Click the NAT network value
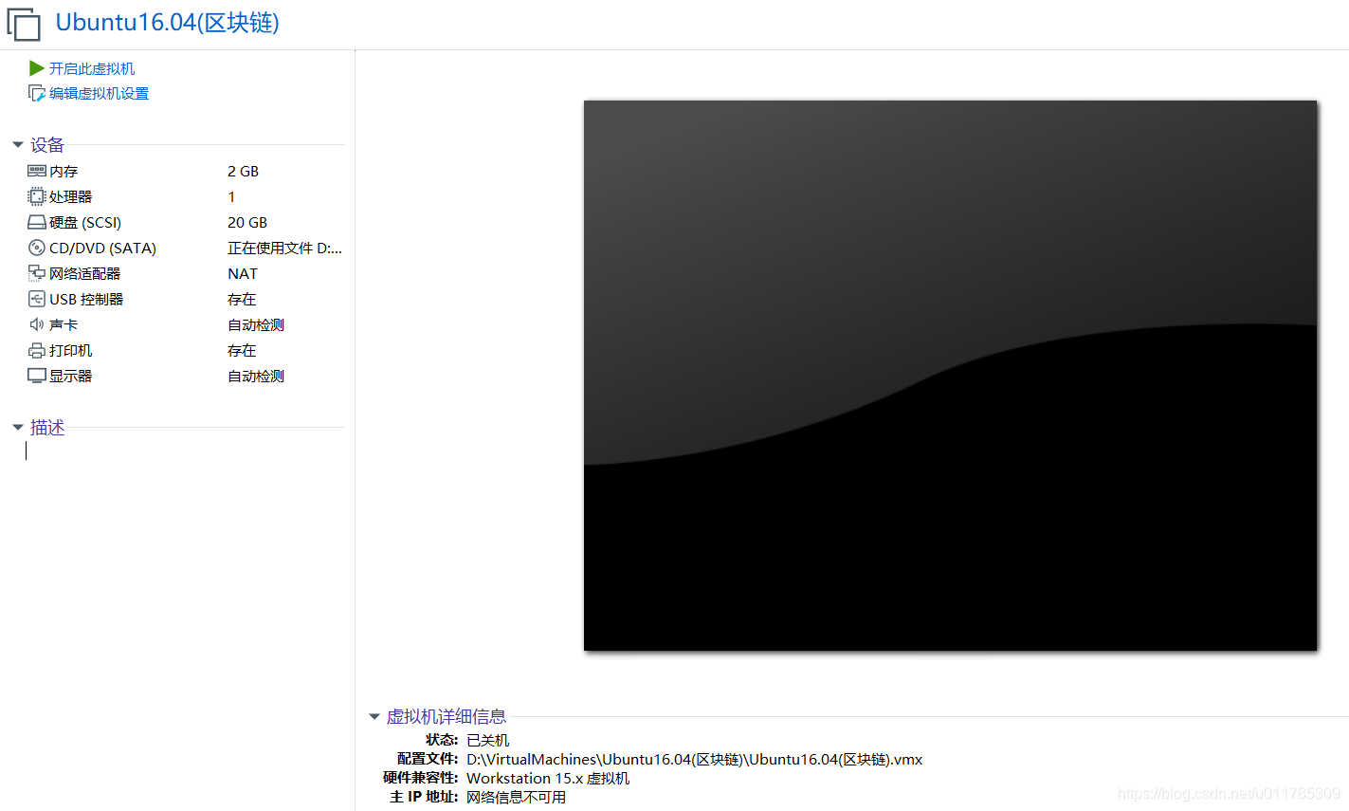The image size is (1349, 811). click(243, 273)
